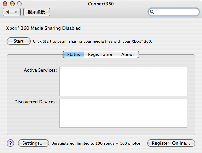Close the window with the red button
The image size is (202, 153).
click(x=5, y=4)
